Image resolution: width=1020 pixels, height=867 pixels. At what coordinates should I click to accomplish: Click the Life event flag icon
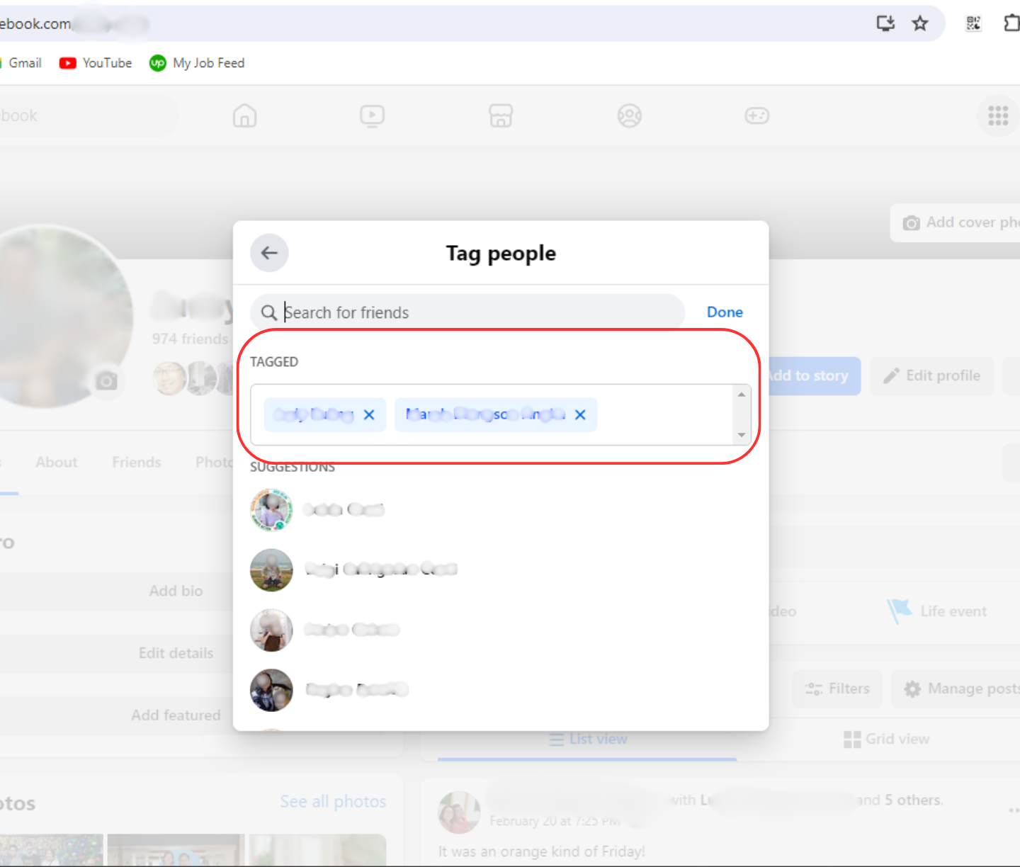[899, 611]
